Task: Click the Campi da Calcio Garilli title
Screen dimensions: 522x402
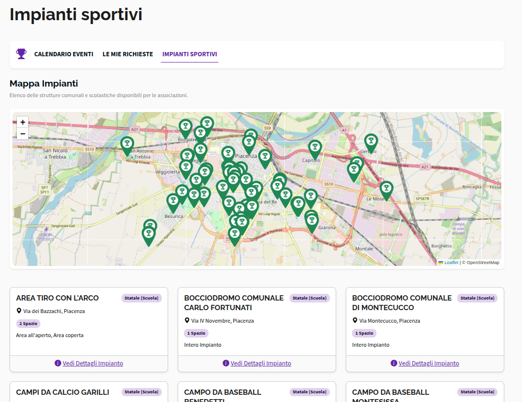Action: (x=62, y=392)
